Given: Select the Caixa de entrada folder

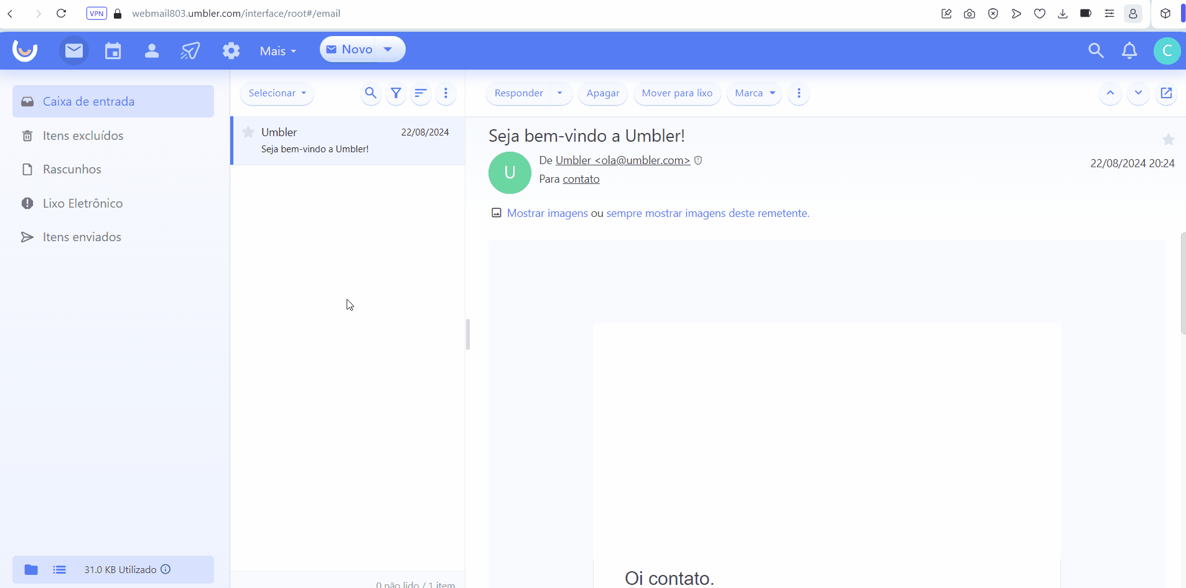Looking at the screenshot, I should pyautogui.click(x=113, y=101).
